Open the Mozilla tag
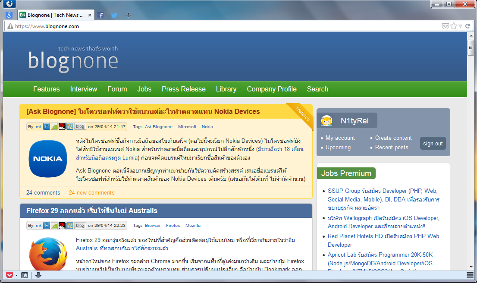477x283 pixels. pos(193,226)
